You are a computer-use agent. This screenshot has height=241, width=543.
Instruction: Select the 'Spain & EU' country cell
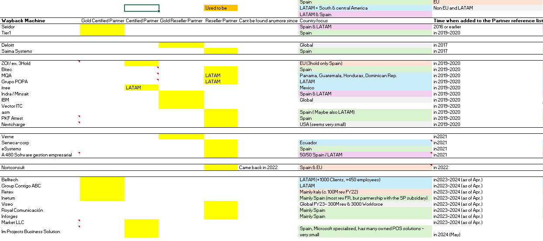365,167
